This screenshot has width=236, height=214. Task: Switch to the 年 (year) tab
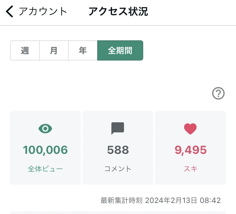point(83,50)
